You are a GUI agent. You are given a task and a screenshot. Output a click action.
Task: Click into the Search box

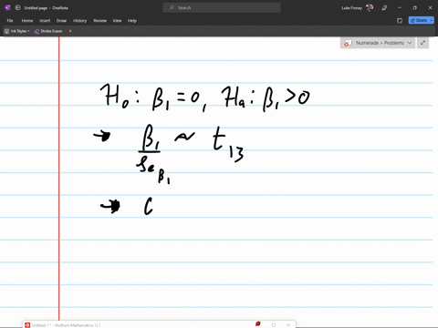[x=222, y=8]
